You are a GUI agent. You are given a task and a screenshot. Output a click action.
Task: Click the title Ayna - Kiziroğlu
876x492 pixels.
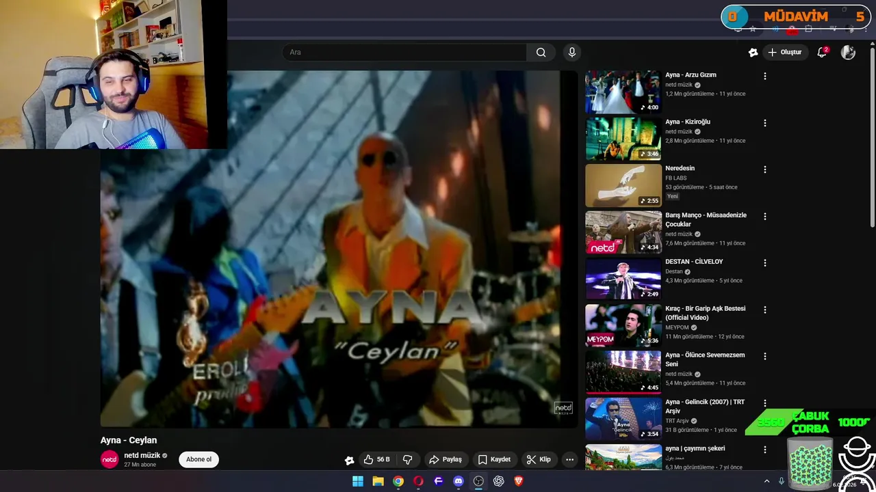pyautogui.click(x=688, y=122)
